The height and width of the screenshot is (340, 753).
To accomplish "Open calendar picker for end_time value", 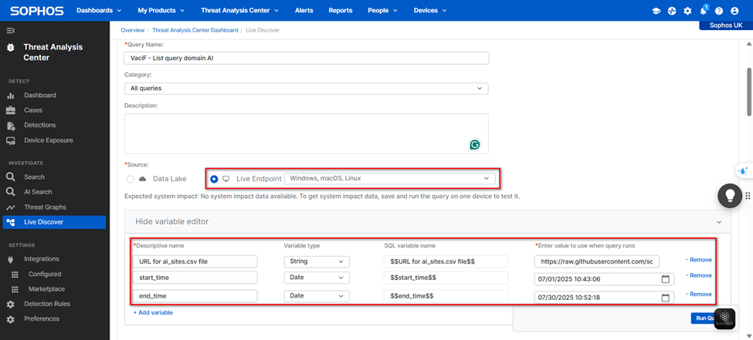I will [x=665, y=298].
